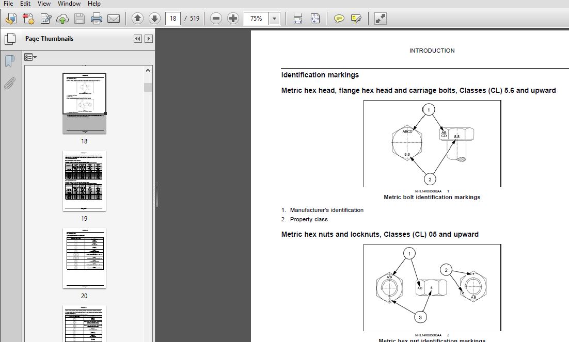Click the zoom percentage field showing 75%
569x342 pixels.
(x=256, y=19)
